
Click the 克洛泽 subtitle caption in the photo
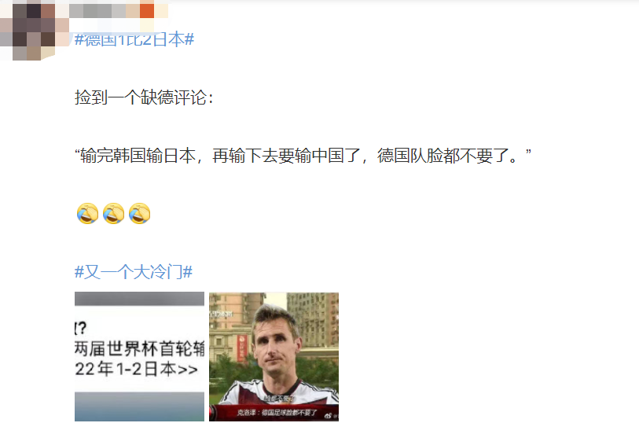click(x=277, y=413)
